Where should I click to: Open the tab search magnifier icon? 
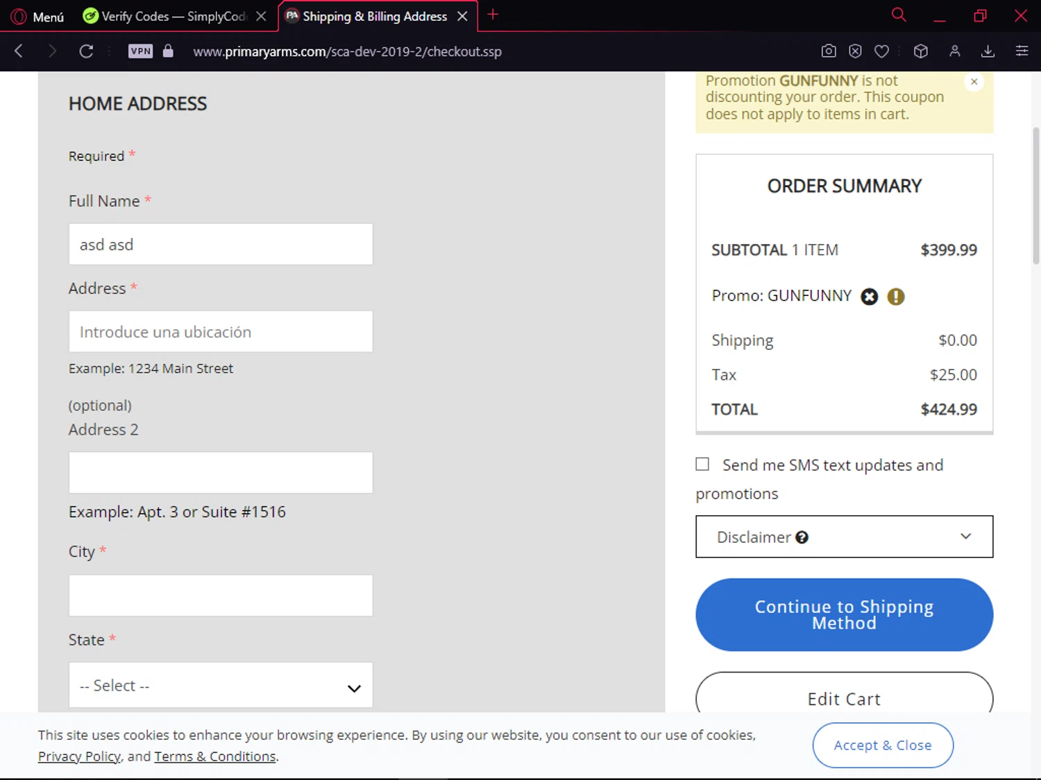pos(899,15)
